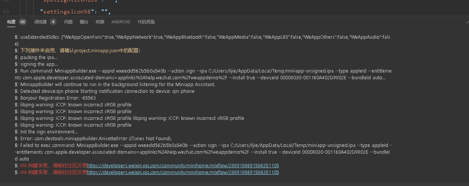This screenshot has height=186, width=469.
Task: Switch to the ANDROID tab
Action: [x=121, y=22]
